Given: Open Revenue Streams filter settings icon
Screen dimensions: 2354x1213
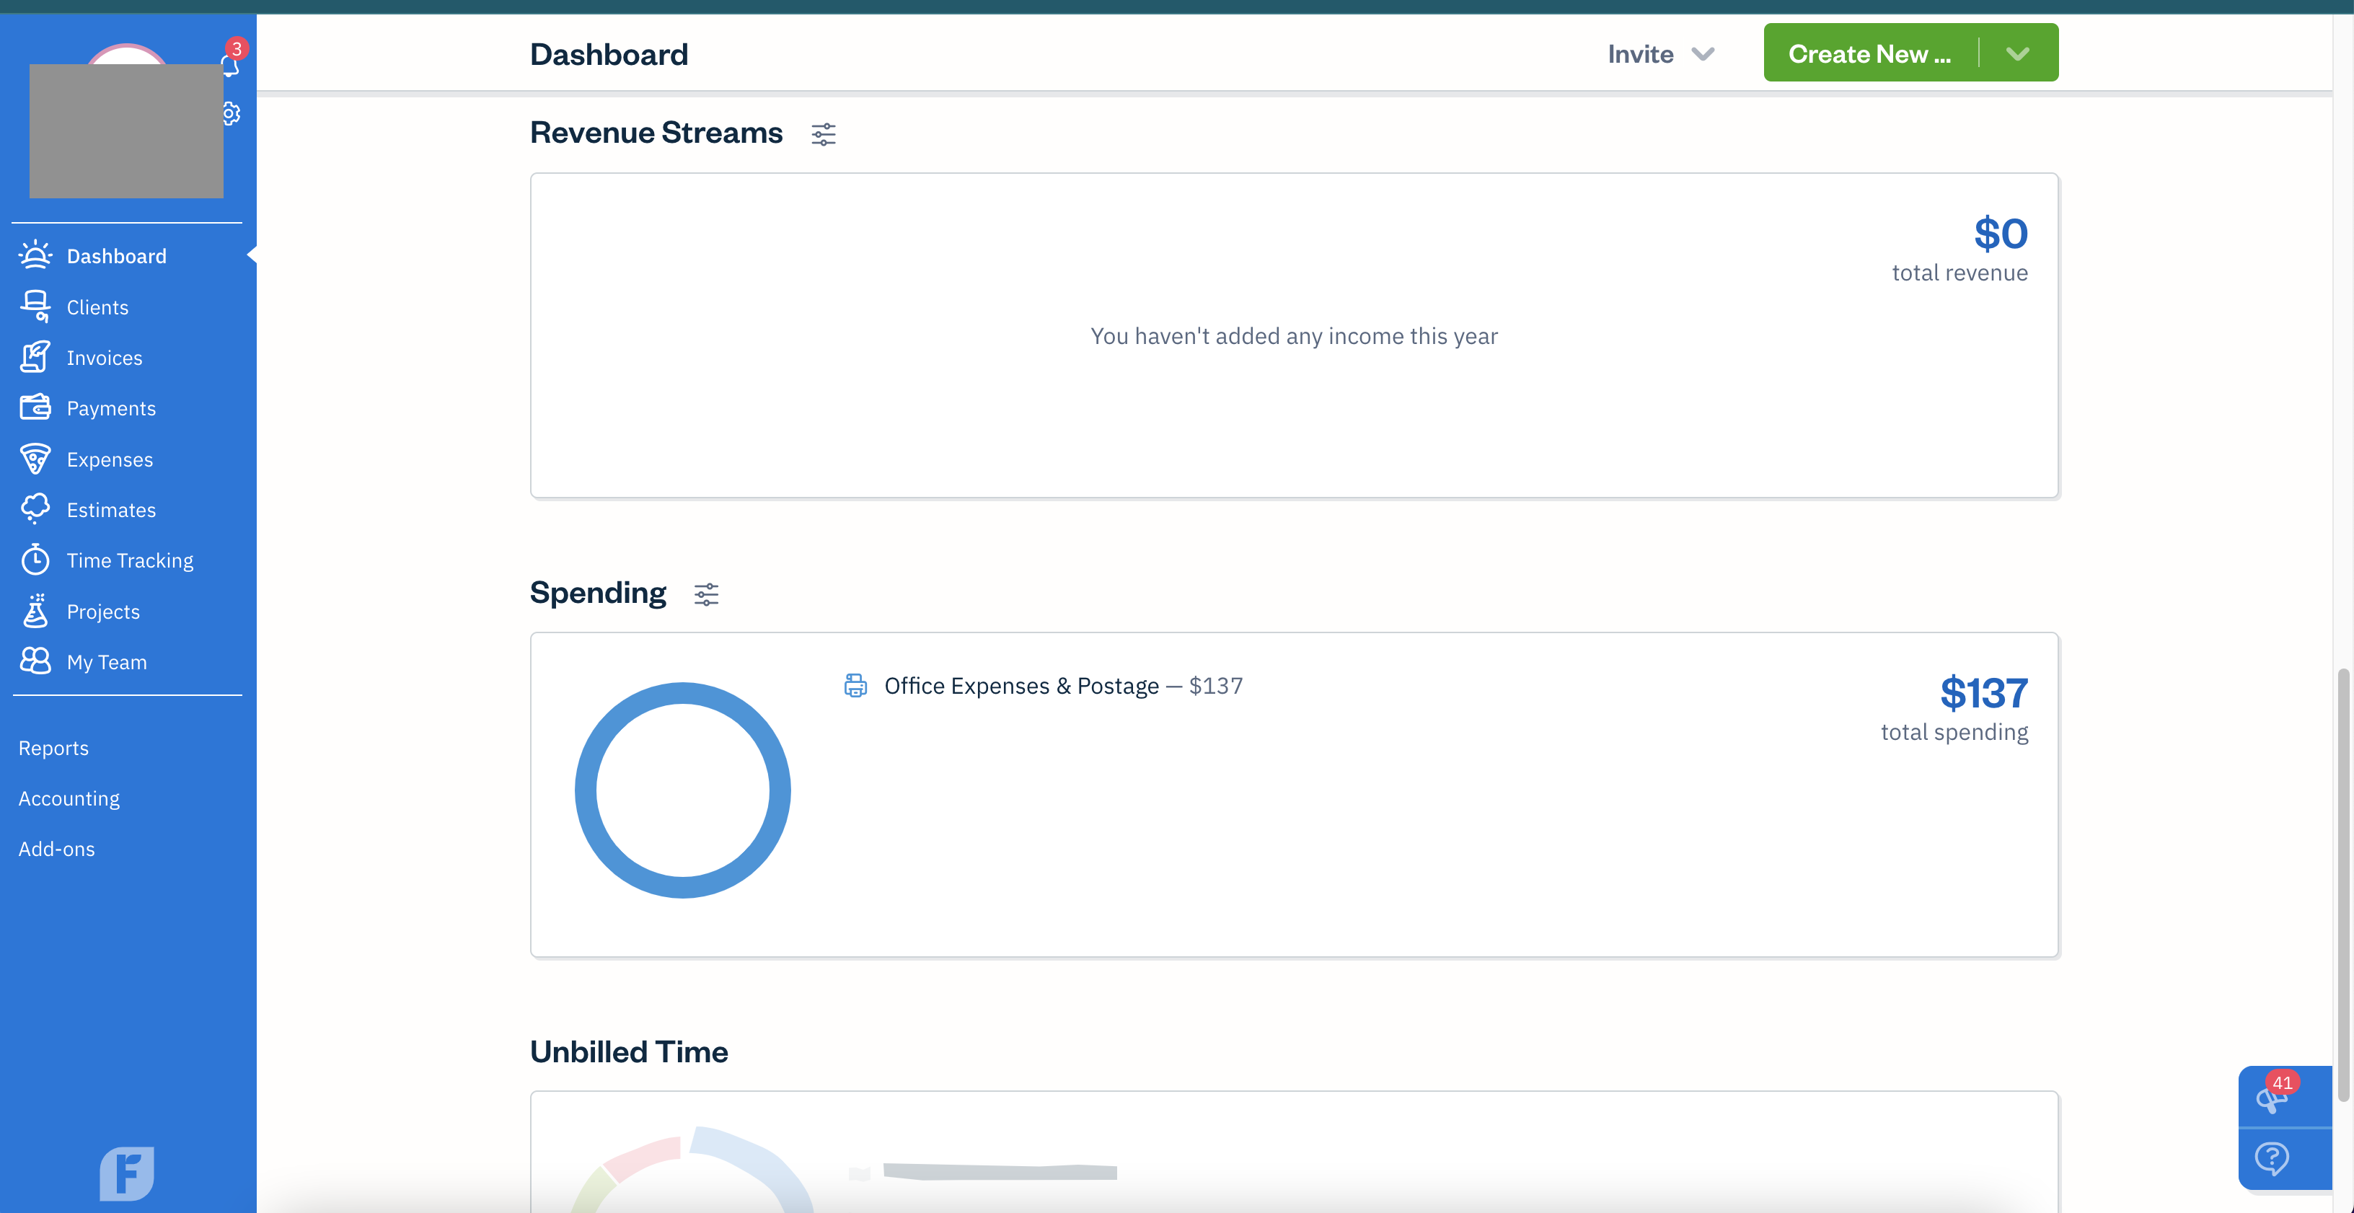Looking at the screenshot, I should pyautogui.click(x=822, y=134).
